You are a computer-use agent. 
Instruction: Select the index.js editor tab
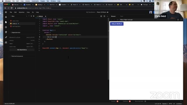pos(41,16)
